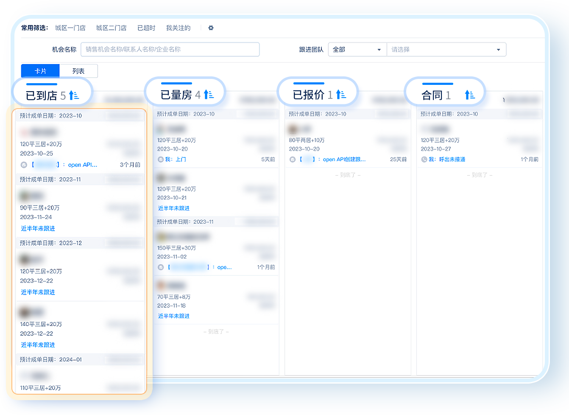This screenshot has width=569, height=415.
Task: Open the 全部 follow-up team dropdown
Action: pyautogui.click(x=357, y=50)
